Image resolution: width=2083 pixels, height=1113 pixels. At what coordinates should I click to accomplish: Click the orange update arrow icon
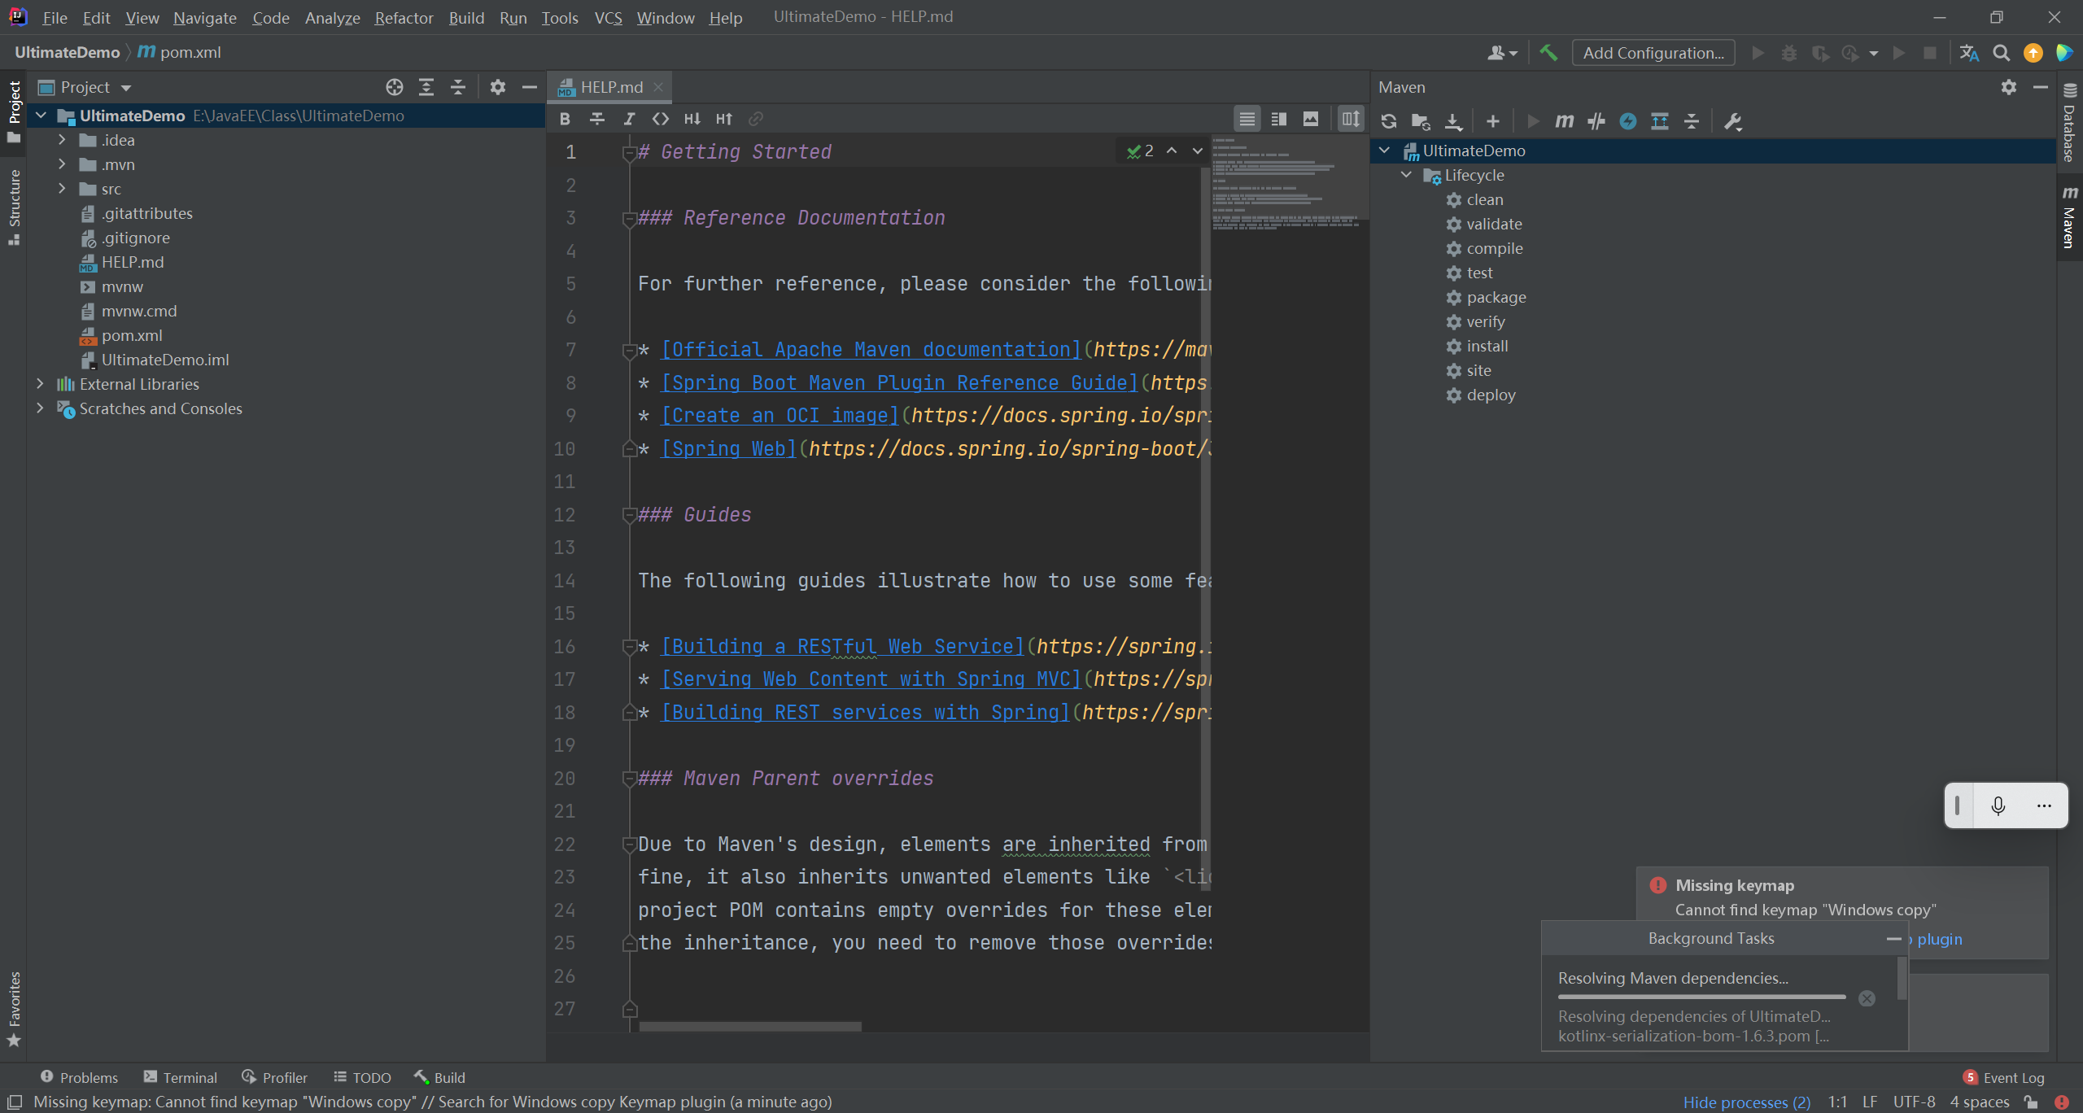click(x=2033, y=53)
